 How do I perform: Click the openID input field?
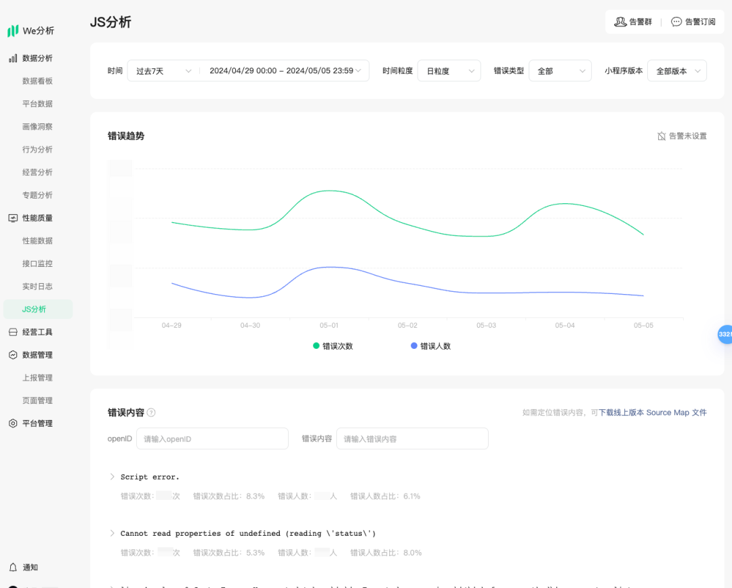[x=212, y=439]
